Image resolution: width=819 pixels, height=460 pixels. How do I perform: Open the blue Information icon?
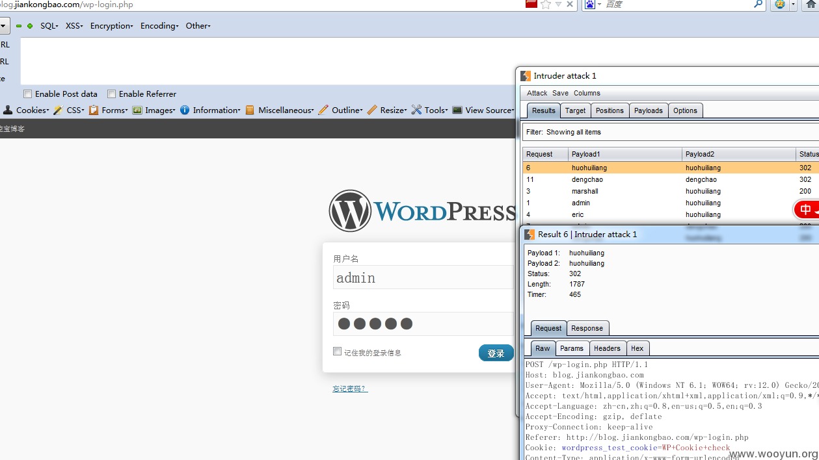tap(185, 110)
